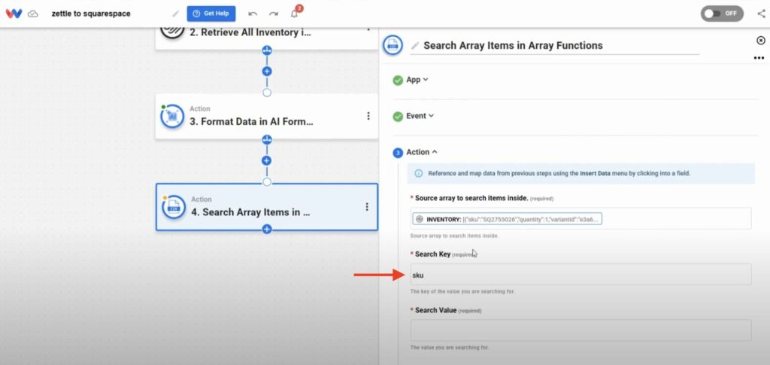Click the App section green checkmark
The image size is (770, 365).
click(398, 80)
